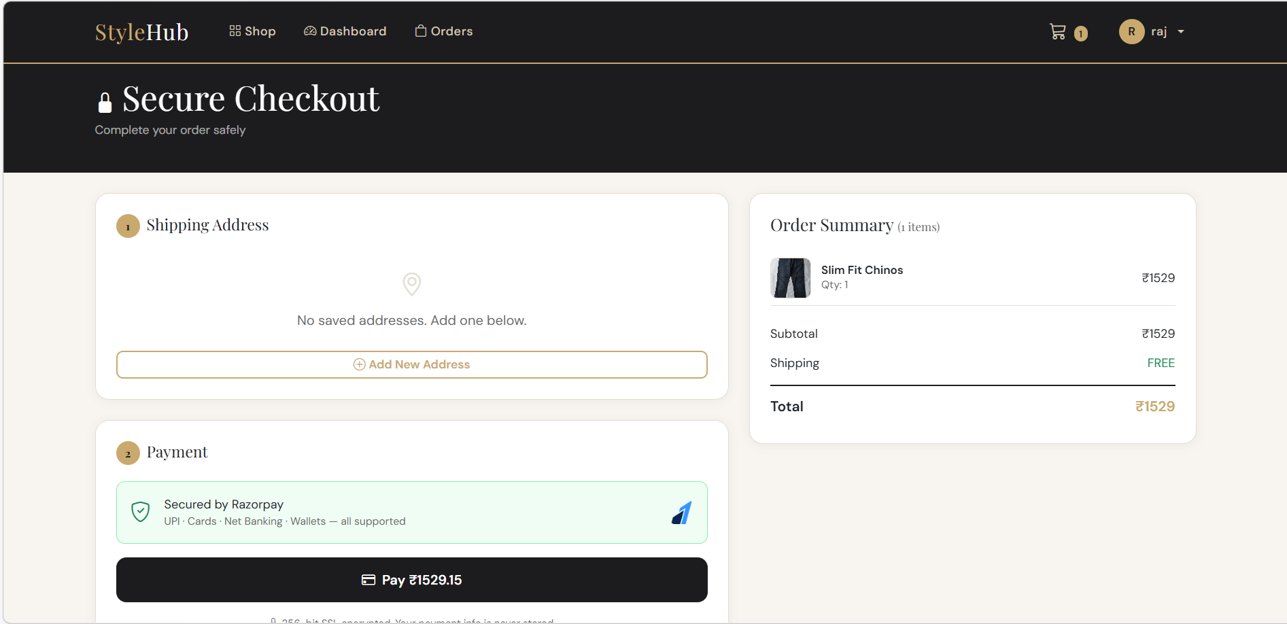
Task: Click the cart item count badge
Action: (x=1080, y=33)
